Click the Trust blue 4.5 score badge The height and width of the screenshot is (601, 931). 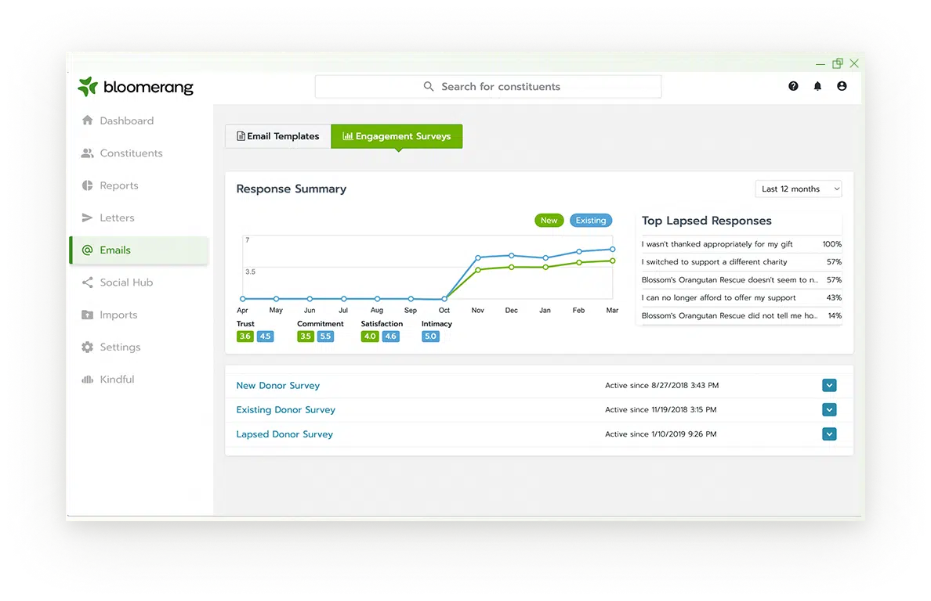(x=265, y=336)
